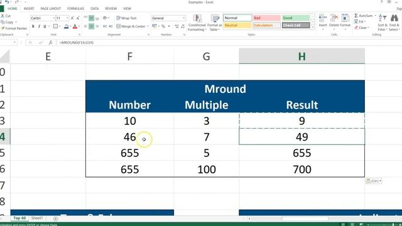Open the DATA ribbon tab

94,9
